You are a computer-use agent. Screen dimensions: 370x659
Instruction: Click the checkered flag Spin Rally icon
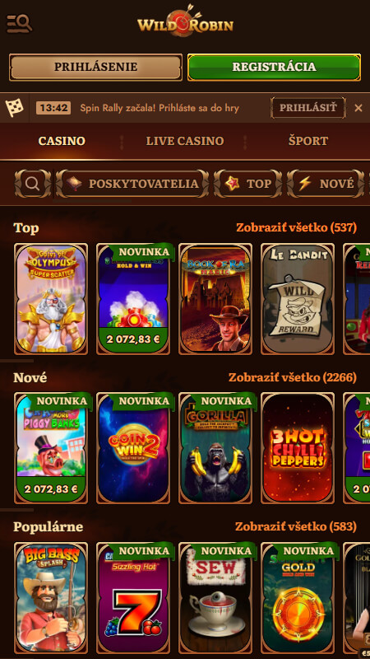pos(14,108)
